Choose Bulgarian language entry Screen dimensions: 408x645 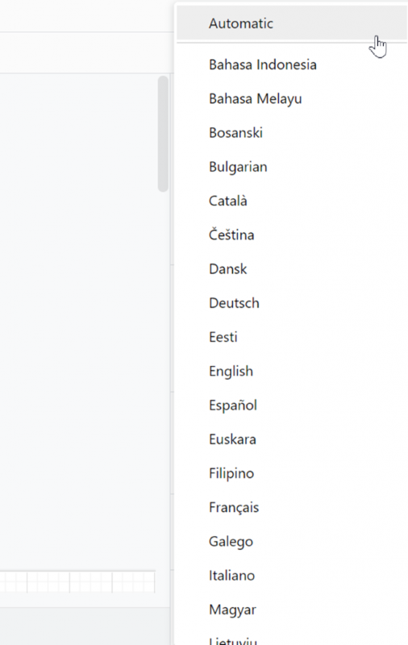292,167
